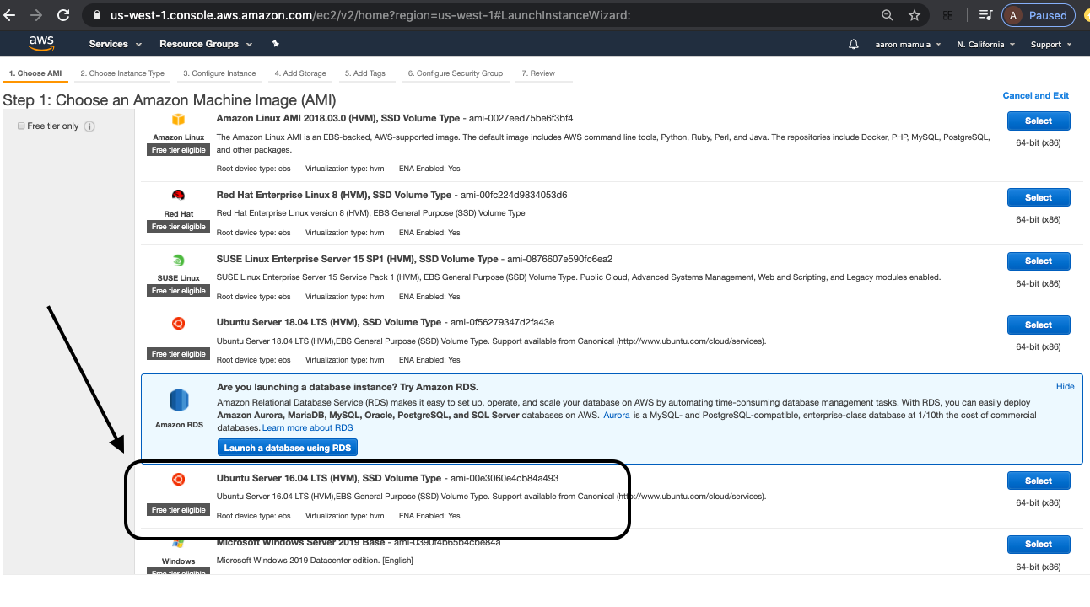Click the Amazon Linux logo
This screenshot has height=607, width=1090.
[x=178, y=120]
